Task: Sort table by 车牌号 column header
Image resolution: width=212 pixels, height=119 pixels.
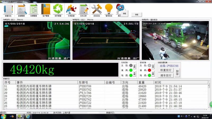Action: tap(91, 83)
